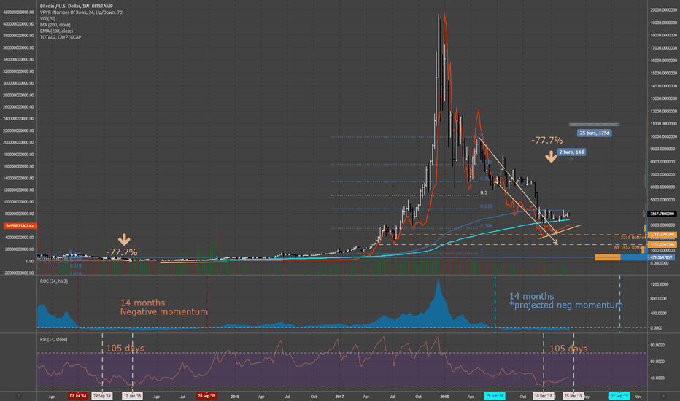The height and width of the screenshot is (401, 680).
Task: Select the TOTAL2, CRYPTOCAP legend entry
Action: pos(61,37)
